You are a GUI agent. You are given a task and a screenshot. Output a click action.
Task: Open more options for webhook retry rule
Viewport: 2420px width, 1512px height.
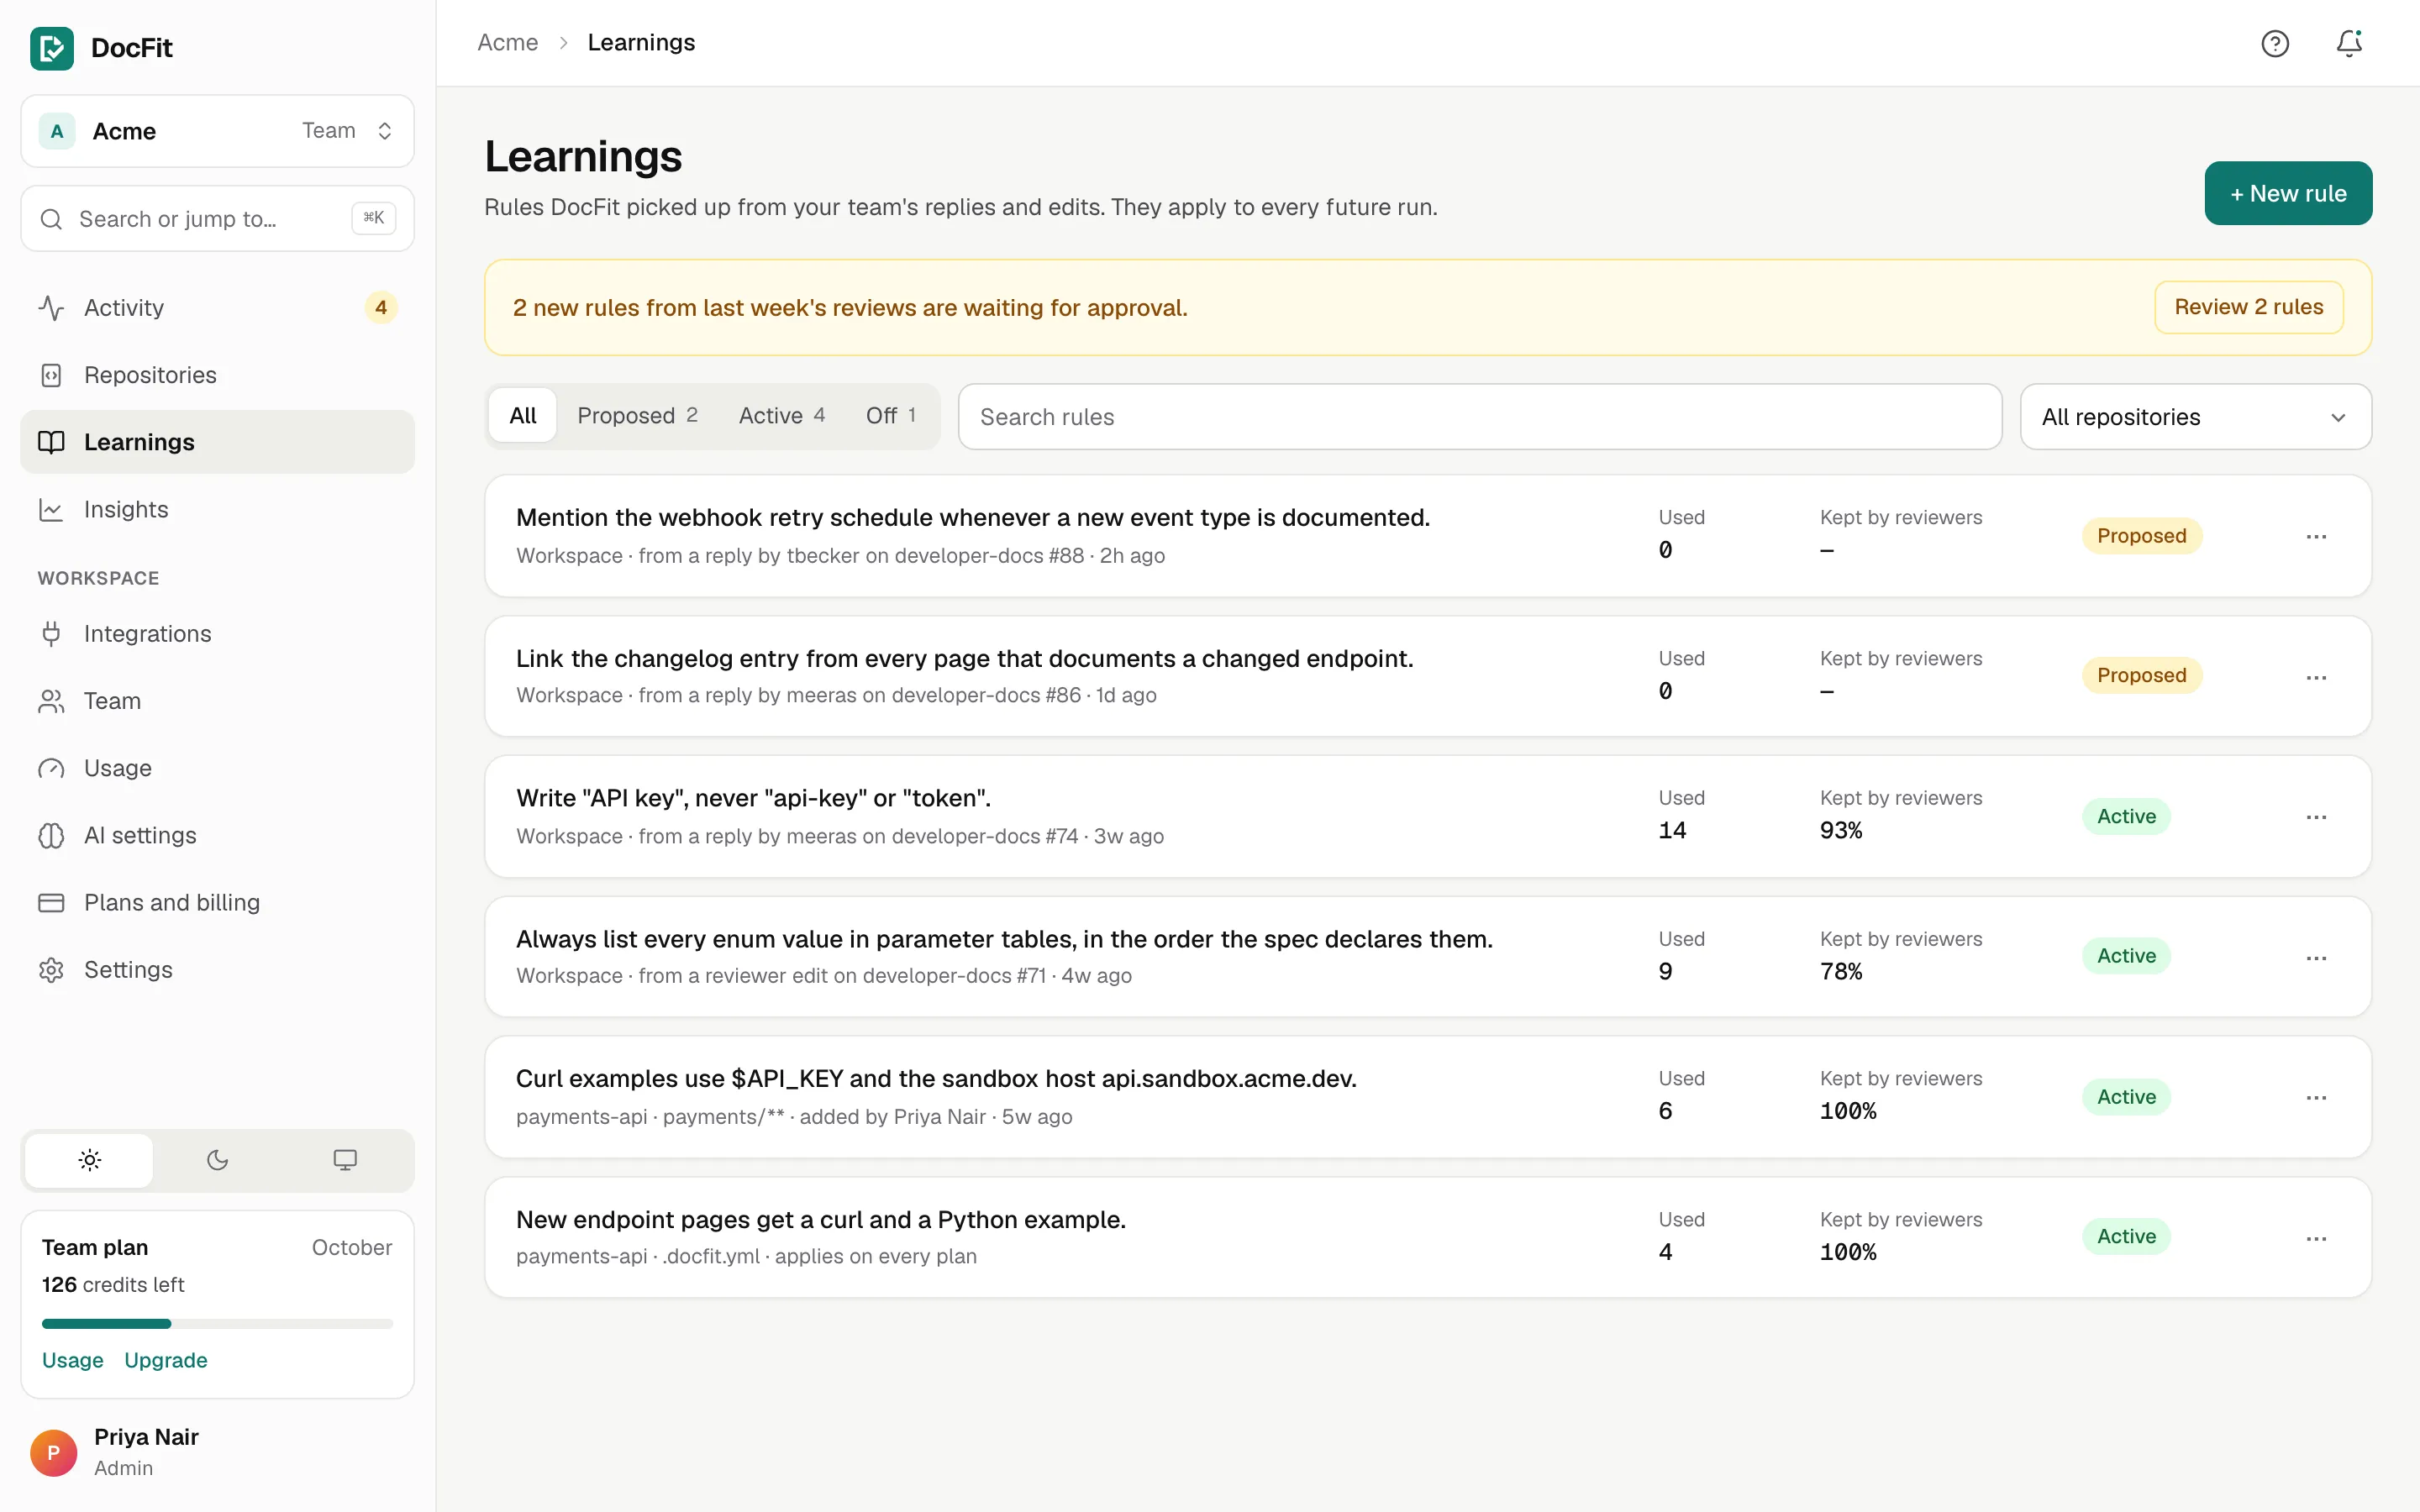tap(2316, 537)
